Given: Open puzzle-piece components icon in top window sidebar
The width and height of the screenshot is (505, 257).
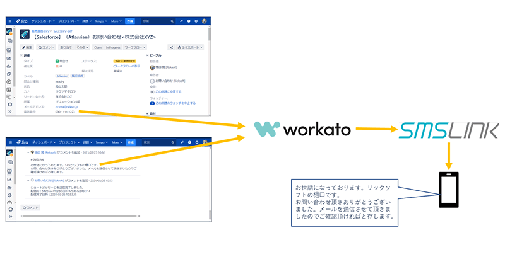Looking at the screenshot, I should coord(9,74).
